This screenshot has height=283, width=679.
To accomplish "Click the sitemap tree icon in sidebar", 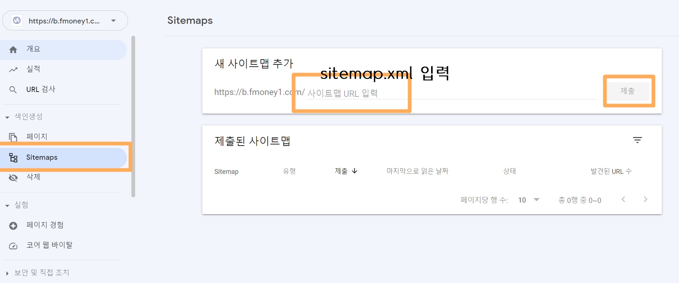I will 13,158.
